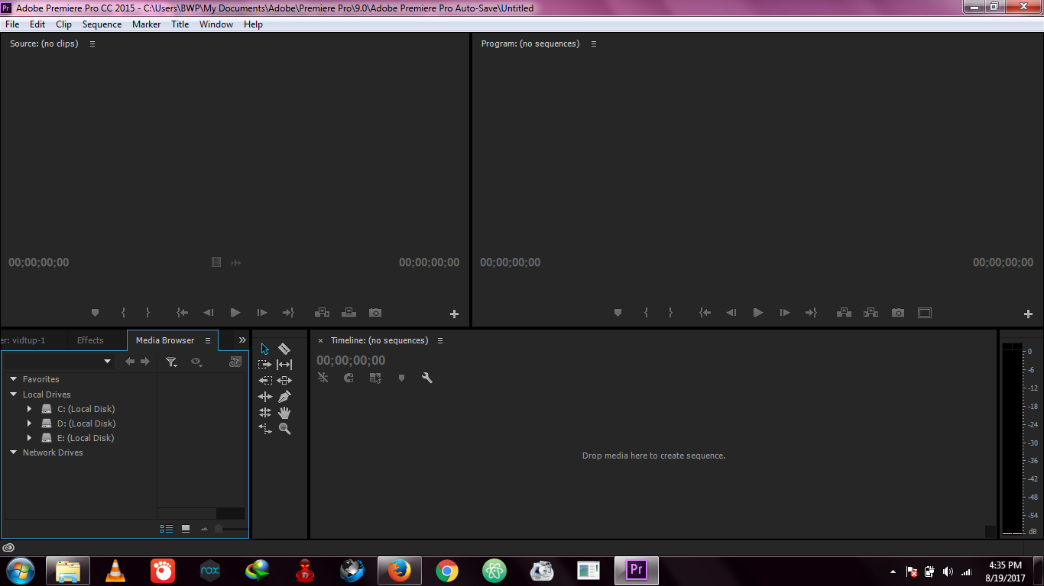
Task: Go to Out point in Source monitor
Action: coord(288,313)
